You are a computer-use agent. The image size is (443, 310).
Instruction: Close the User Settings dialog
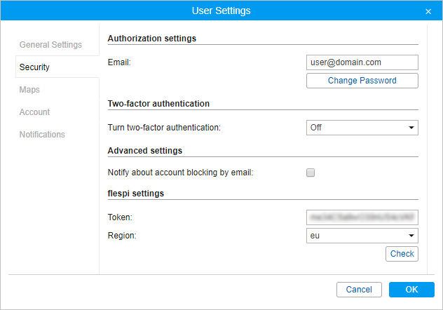[x=428, y=11]
